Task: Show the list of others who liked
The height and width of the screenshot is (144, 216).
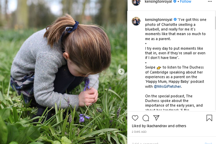Action: point(181,126)
